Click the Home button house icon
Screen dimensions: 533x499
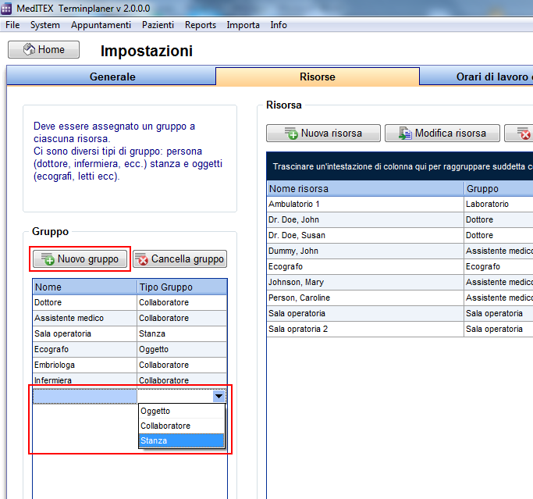point(29,49)
